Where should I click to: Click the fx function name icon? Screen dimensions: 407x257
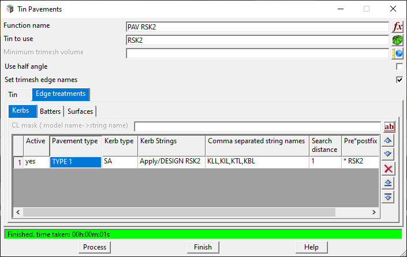click(397, 27)
